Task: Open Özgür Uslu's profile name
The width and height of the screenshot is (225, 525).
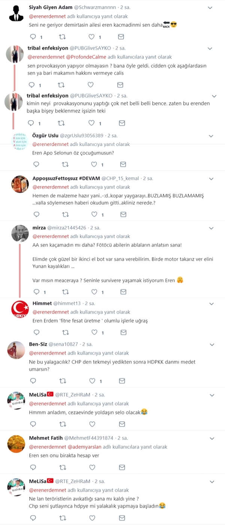Action: point(42,135)
